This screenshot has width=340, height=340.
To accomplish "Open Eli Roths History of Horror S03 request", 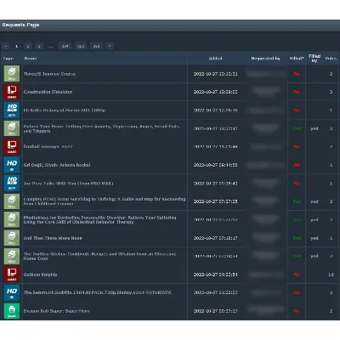I will click(65, 110).
